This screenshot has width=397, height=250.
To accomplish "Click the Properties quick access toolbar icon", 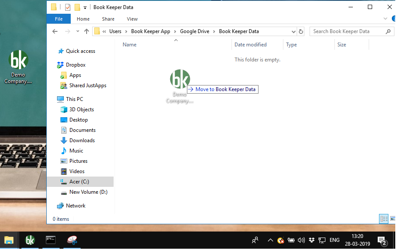I will click(68, 7).
